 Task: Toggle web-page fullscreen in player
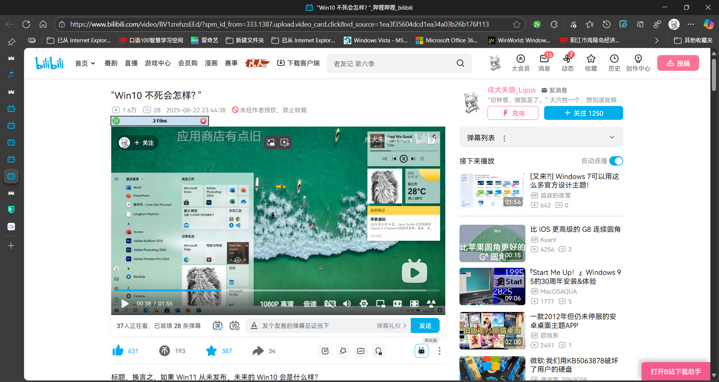[x=397, y=304]
